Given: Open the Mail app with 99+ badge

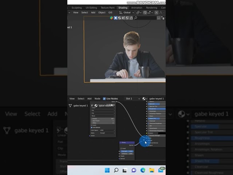Looking at the screenshot, I should coord(161,170).
